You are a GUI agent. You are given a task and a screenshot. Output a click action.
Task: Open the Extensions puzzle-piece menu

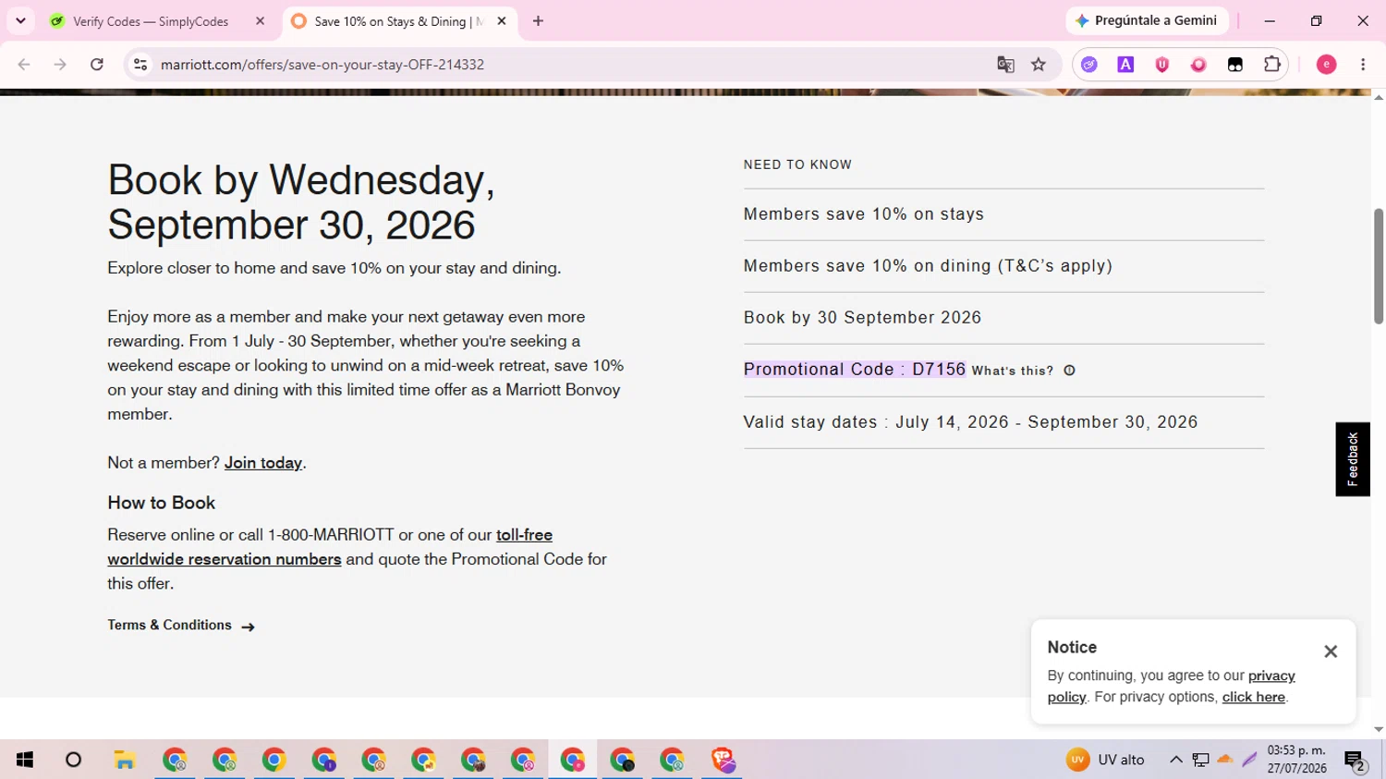[x=1272, y=65]
